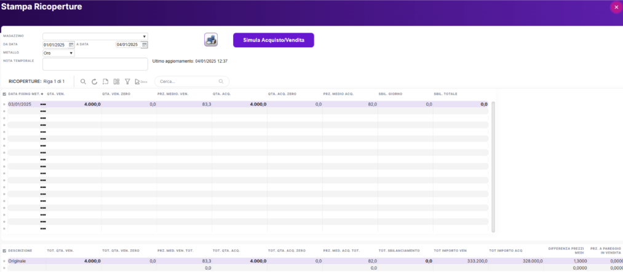Open calendar picker for A Data
This screenshot has height=272, width=623.
coord(145,45)
